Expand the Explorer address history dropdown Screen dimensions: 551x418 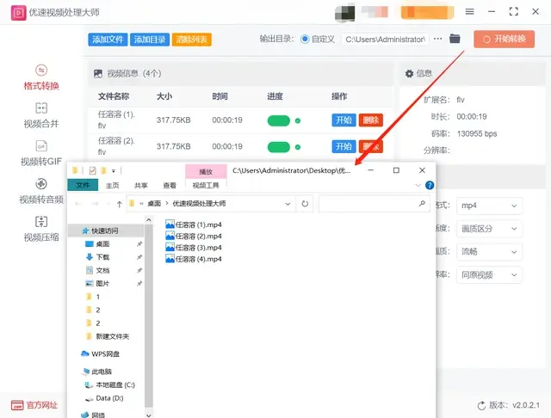pos(288,204)
